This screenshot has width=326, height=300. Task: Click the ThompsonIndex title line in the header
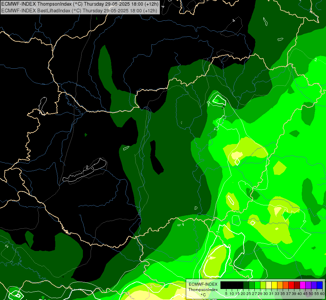tap(80, 4)
